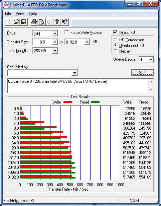The image size is (161, 206).
Task: Select the I/O Comparison radio button
Action: pos(116,40)
